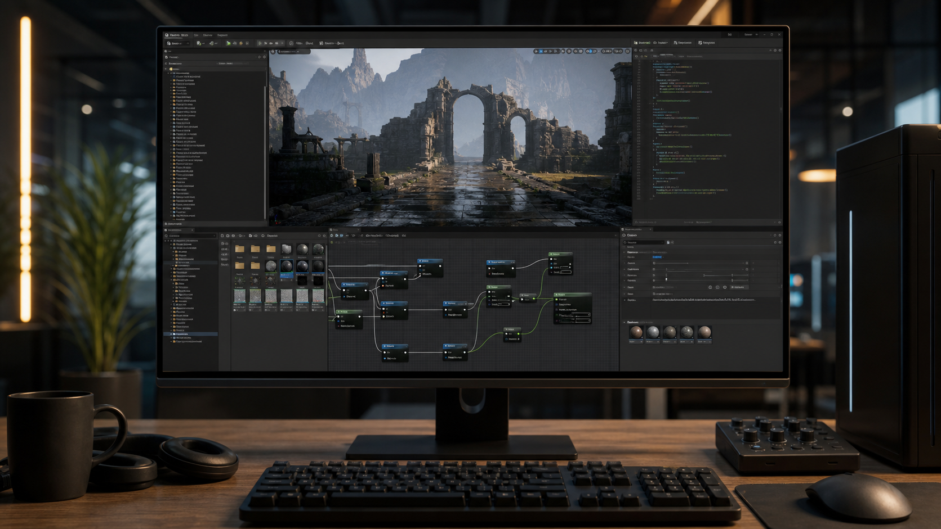The width and height of the screenshot is (941, 529).
Task: Open the top-left folder thumbnail in the asset browser
Action: (x=240, y=249)
